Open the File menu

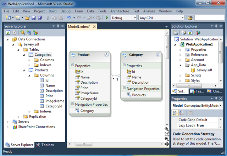pos(6,11)
